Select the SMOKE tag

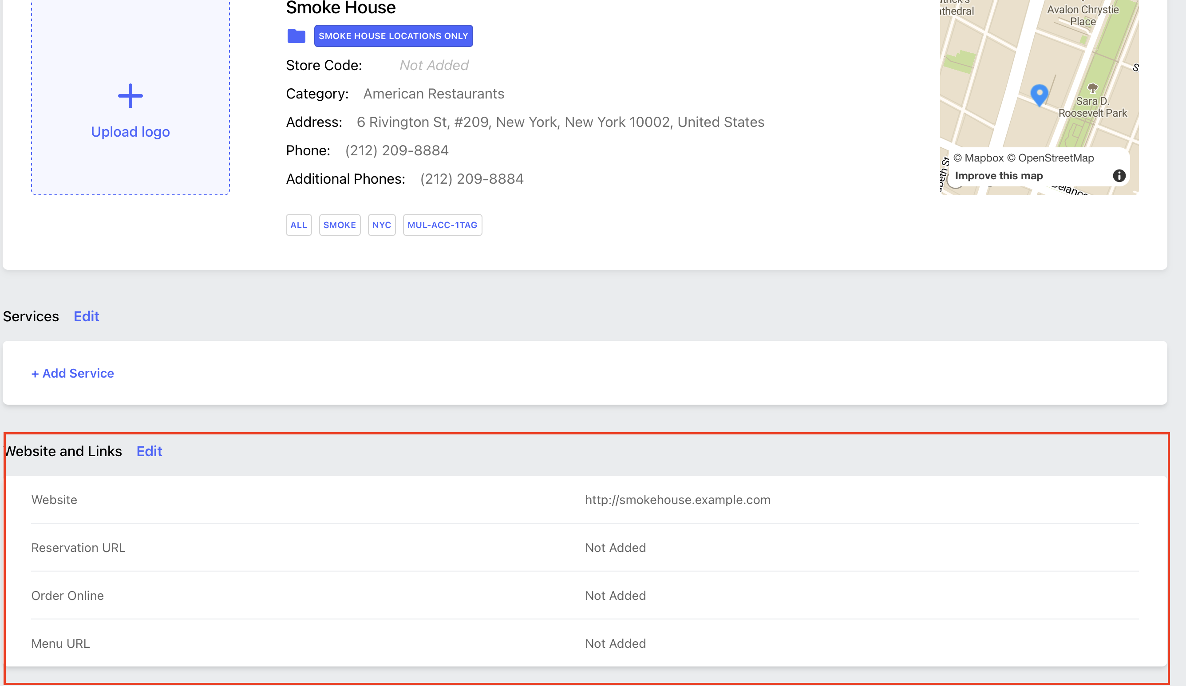point(339,225)
